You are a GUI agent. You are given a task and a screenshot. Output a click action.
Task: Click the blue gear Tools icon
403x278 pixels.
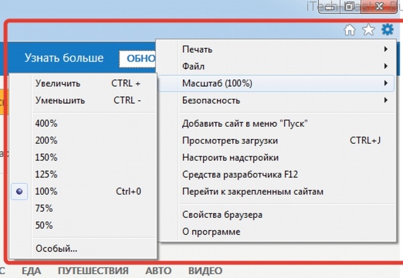click(x=388, y=29)
